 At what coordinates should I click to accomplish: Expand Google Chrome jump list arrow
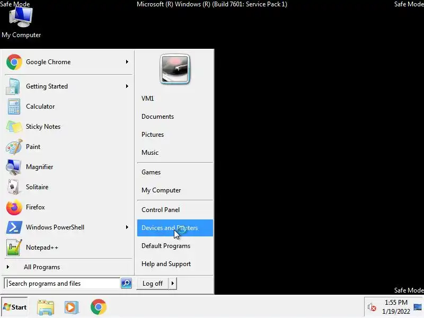tap(127, 62)
